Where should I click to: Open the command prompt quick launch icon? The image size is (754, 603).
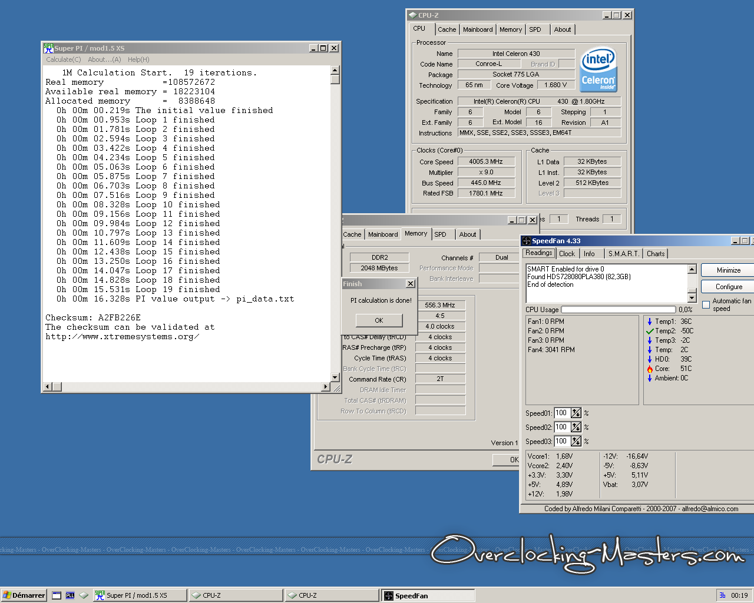pyautogui.click(x=70, y=595)
